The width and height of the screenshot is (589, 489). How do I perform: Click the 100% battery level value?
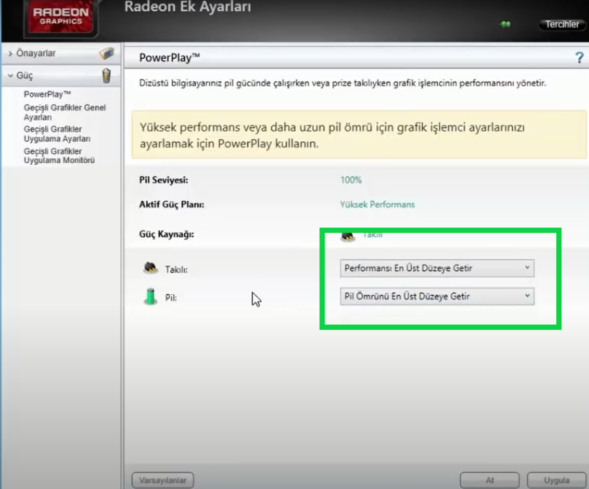click(351, 180)
